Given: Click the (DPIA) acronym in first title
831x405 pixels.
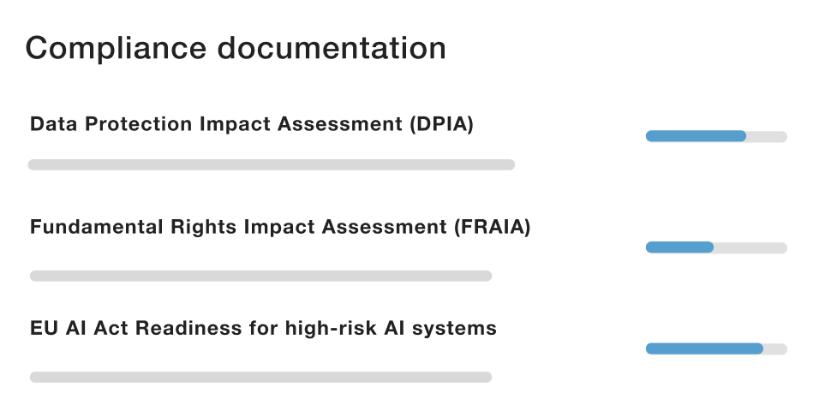Looking at the screenshot, I should [441, 124].
